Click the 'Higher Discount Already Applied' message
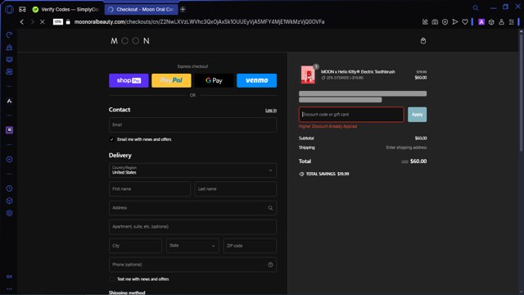This screenshot has width=524, height=295. [327, 126]
